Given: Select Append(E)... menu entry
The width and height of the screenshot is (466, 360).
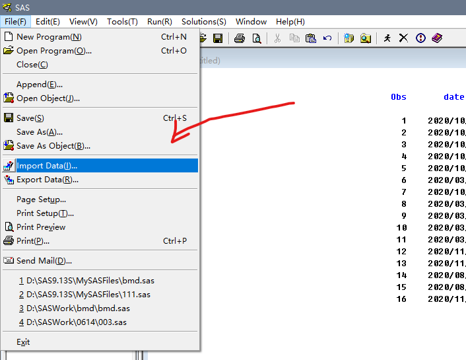Looking at the screenshot, I should click(x=100, y=85).
